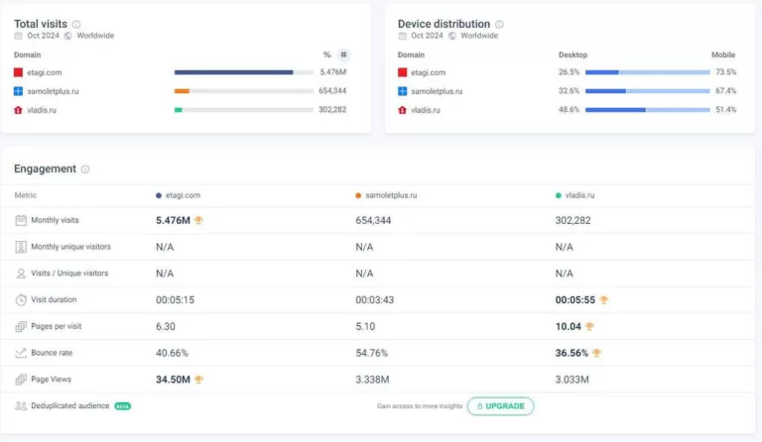Click the etagi.com visits bar
The height and width of the screenshot is (442, 762).
pyautogui.click(x=233, y=72)
